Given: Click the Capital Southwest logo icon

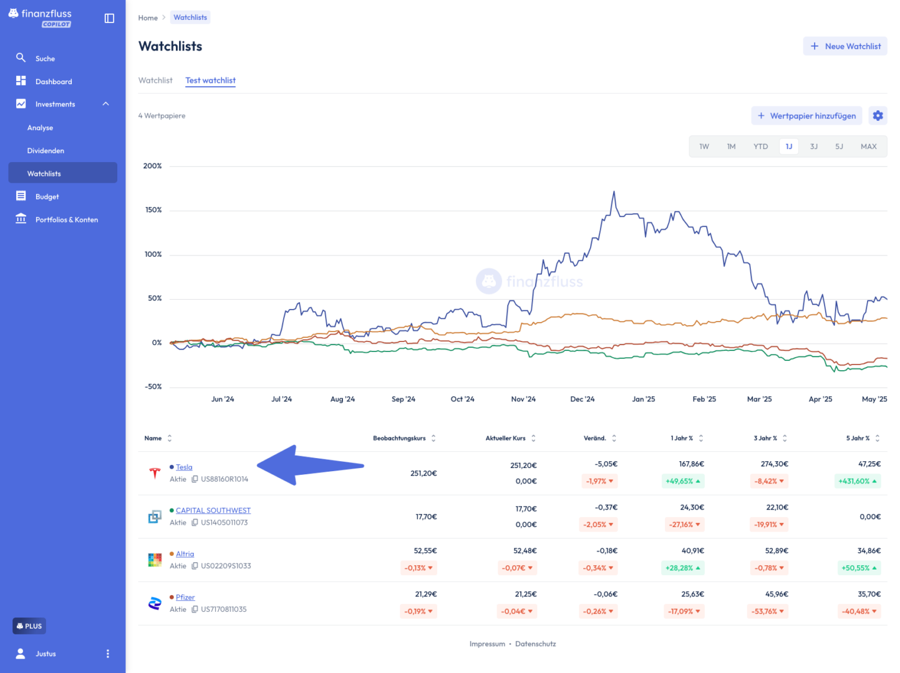Looking at the screenshot, I should 155,517.
